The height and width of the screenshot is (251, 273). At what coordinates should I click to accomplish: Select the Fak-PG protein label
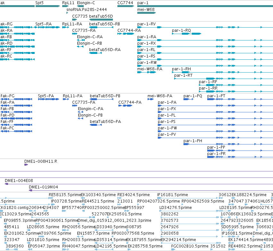7,96
